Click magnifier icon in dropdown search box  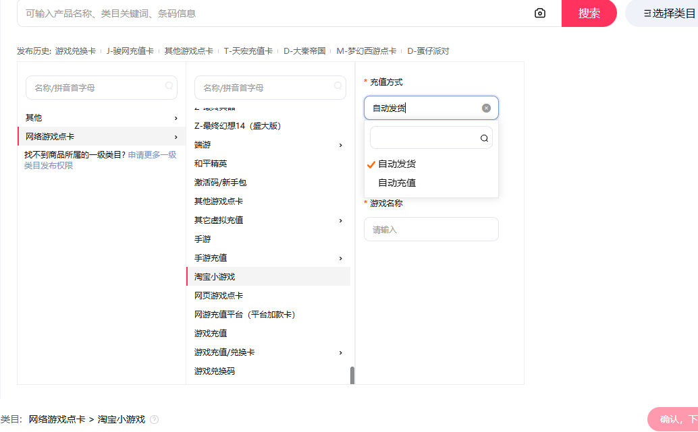pyautogui.click(x=484, y=138)
